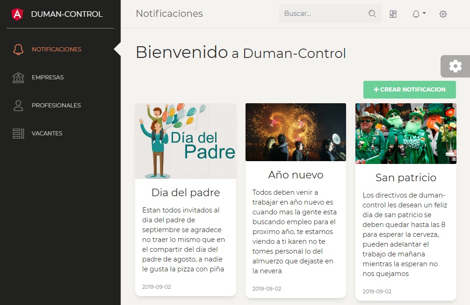Select the San patricio card image

pyautogui.click(x=405, y=134)
